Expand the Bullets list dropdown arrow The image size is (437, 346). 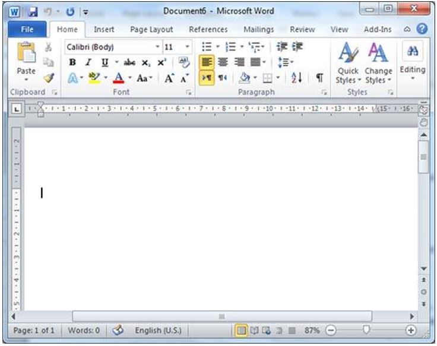(218, 46)
